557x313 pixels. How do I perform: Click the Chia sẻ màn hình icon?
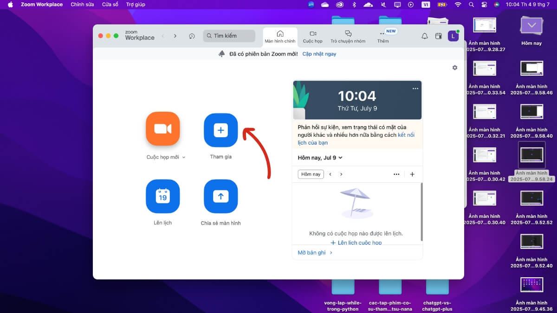pyautogui.click(x=220, y=196)
